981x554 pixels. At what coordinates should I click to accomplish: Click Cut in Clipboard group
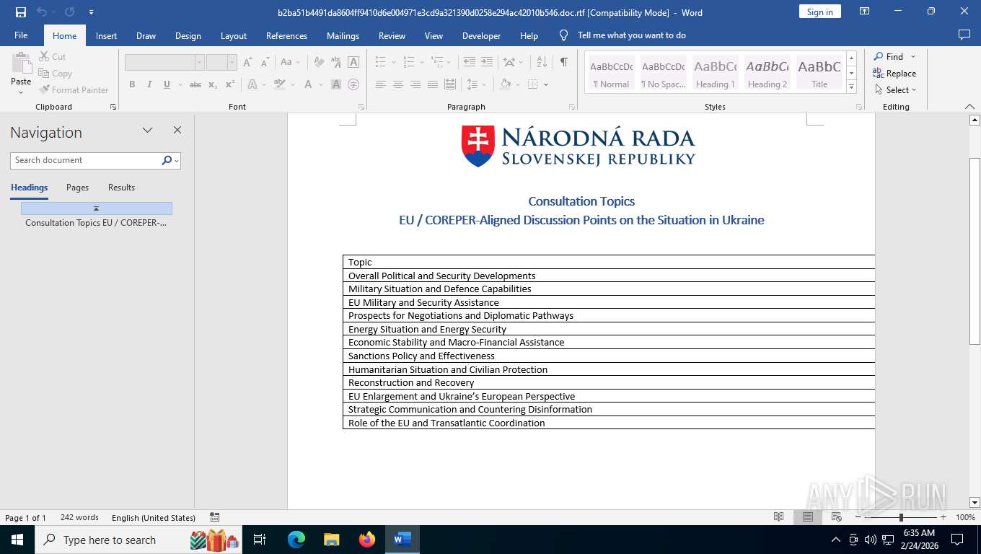tap(52, 56)
